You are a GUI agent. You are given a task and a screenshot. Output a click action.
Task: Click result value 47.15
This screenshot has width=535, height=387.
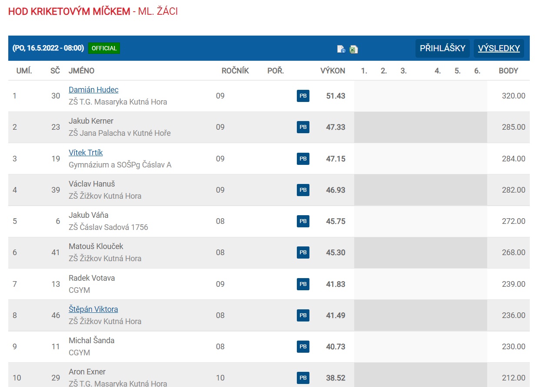click(x=336, y=159)
